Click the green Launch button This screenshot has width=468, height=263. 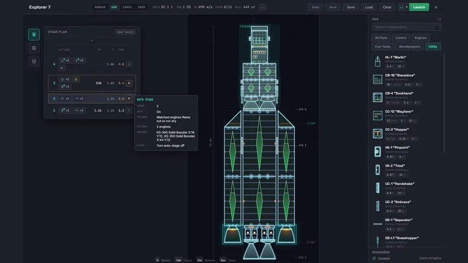[419, 7]
